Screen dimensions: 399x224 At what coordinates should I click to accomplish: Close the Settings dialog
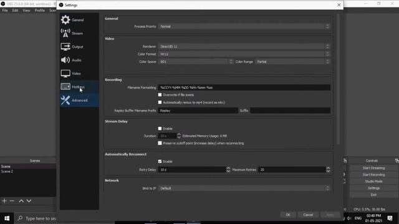(x=339, y=5)
